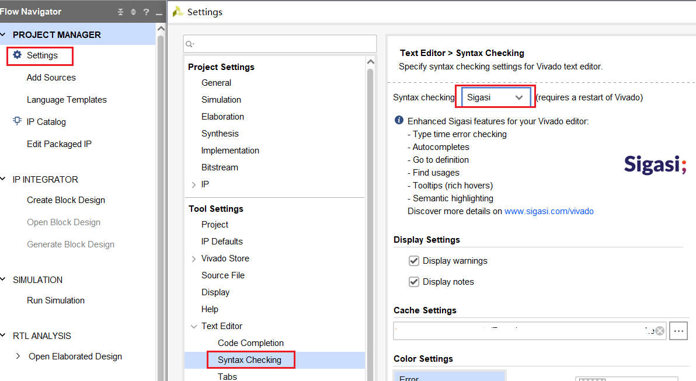
Task: Collapse the Text Editor node
Action: coord(193,326)
